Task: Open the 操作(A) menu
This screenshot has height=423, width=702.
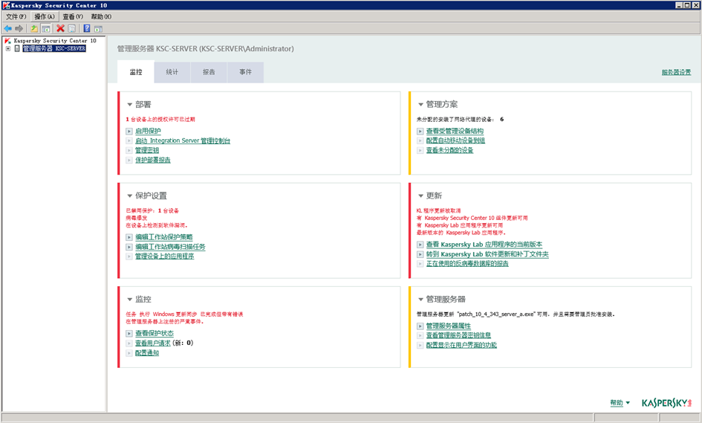Action: coord(45,16)
